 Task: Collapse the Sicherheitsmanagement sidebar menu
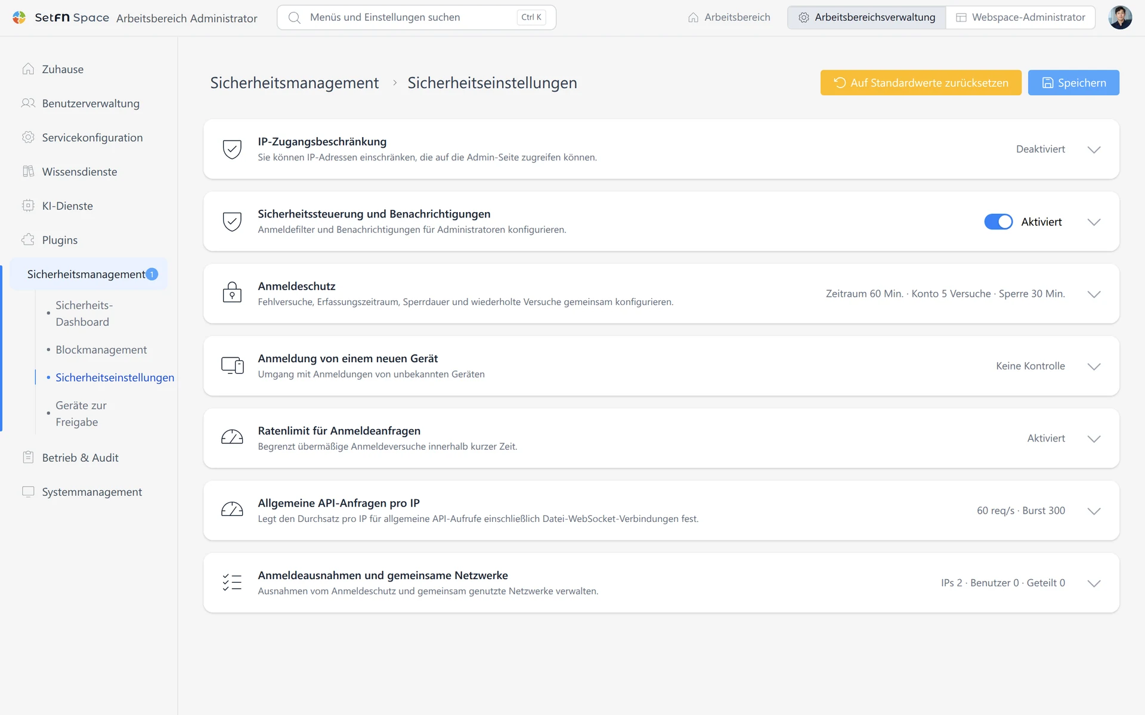click(89, 274)
